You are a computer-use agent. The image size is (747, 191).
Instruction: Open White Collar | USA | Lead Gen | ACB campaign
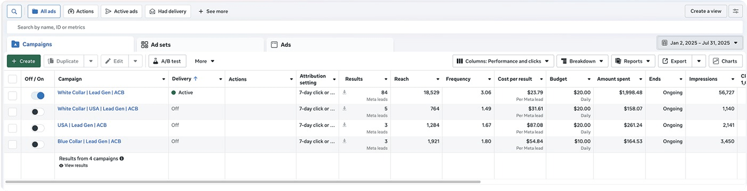[x=98, y=109]
